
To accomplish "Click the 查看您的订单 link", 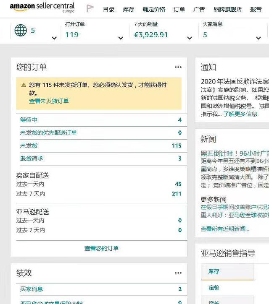I will tap(101, 248).
